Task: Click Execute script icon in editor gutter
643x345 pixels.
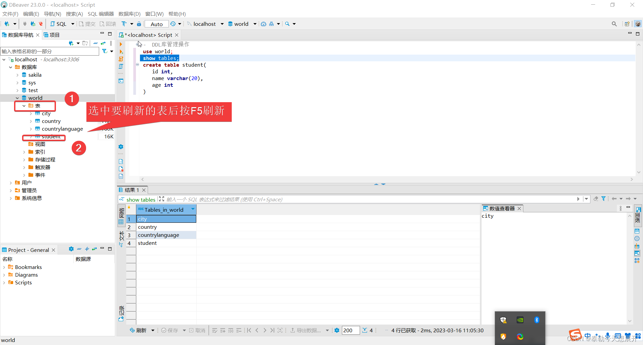Action: (121, 59)
